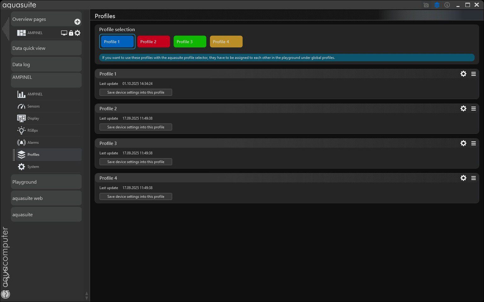Screen dimensions: 484x302
Task: Click the lock icon next to AMPINEL overview
Action: 71,33
